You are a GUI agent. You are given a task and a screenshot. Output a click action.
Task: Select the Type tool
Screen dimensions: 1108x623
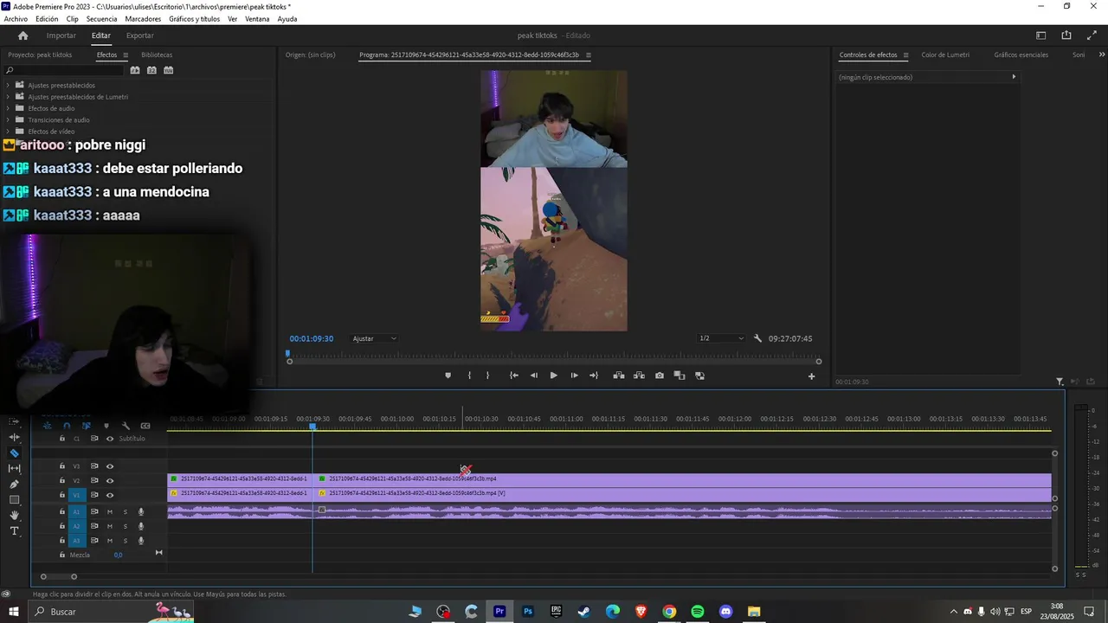pos(14,530)
